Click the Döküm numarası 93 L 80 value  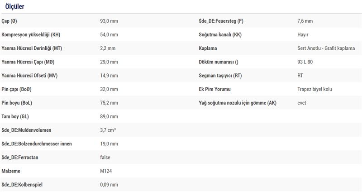tap(305, 62)
